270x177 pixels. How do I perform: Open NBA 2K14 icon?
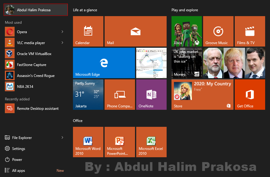tap(10, 86)
